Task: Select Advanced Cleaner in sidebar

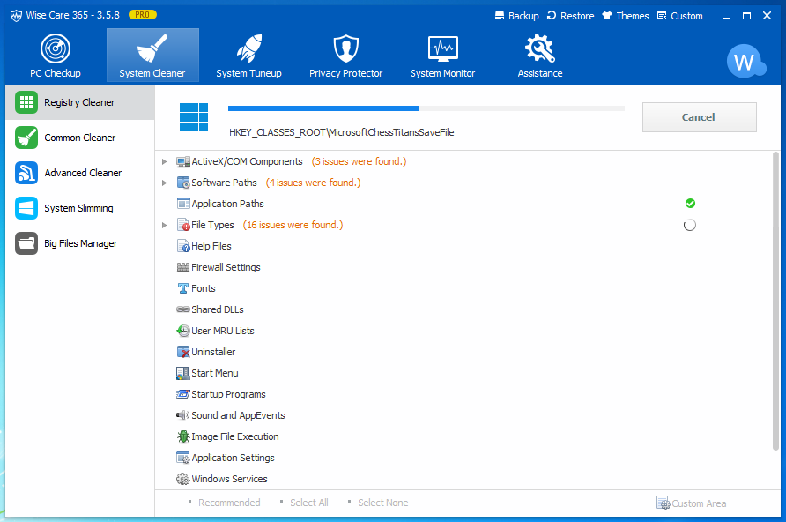Action: (x=79, y=173)
